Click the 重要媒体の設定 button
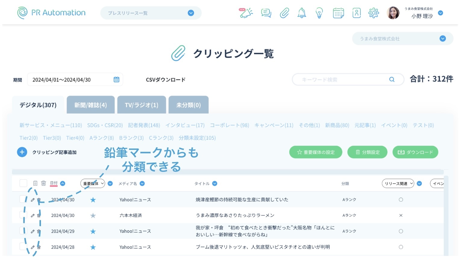 [x=315, y=152]
